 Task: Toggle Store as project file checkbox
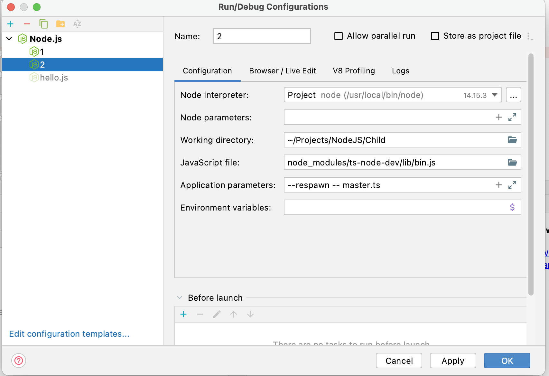pos(435,36)
